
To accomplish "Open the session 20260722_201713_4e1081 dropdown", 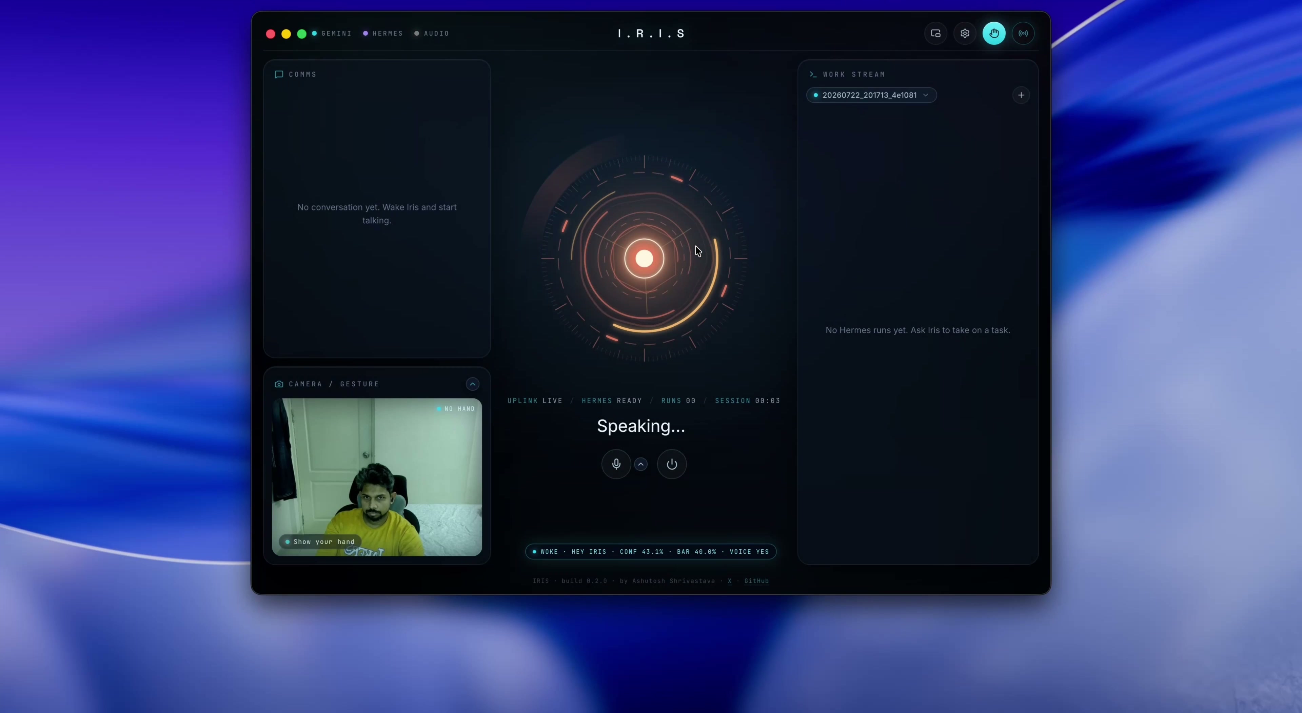I will [x=871, y=95].
